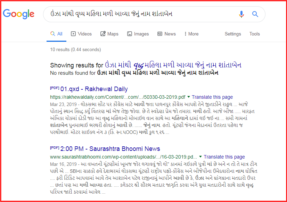Click inside the Google search text field
287x202 pixels.
coord(139,14)
